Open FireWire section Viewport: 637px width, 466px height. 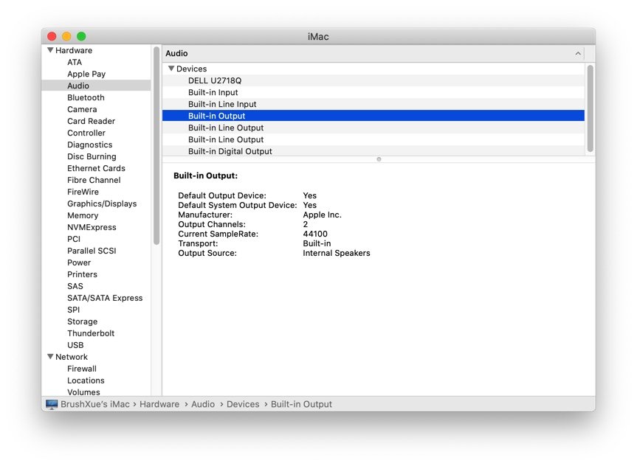point(83,192)
